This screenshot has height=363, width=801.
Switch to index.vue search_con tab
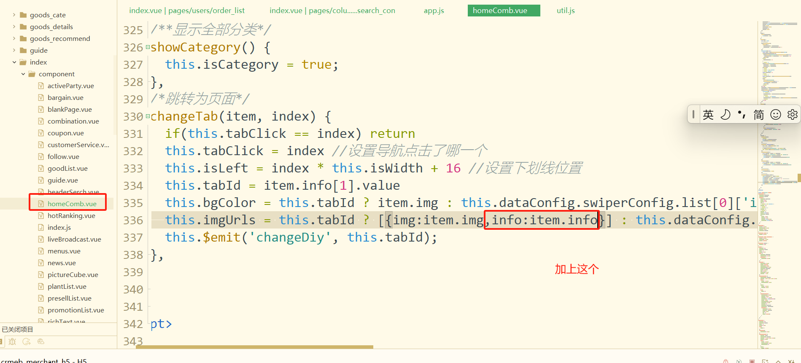(332, 11)
